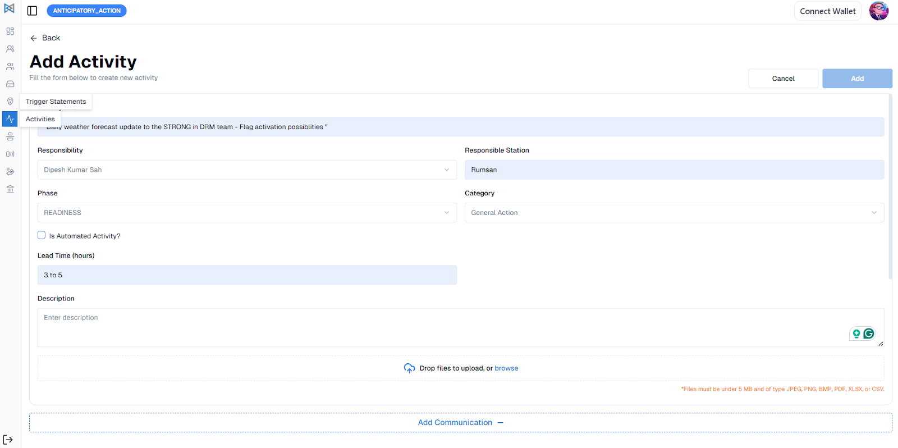Enable the Is Automated Activity checkbox
This screenshot has height=448, width=898.
pos(42,235)
